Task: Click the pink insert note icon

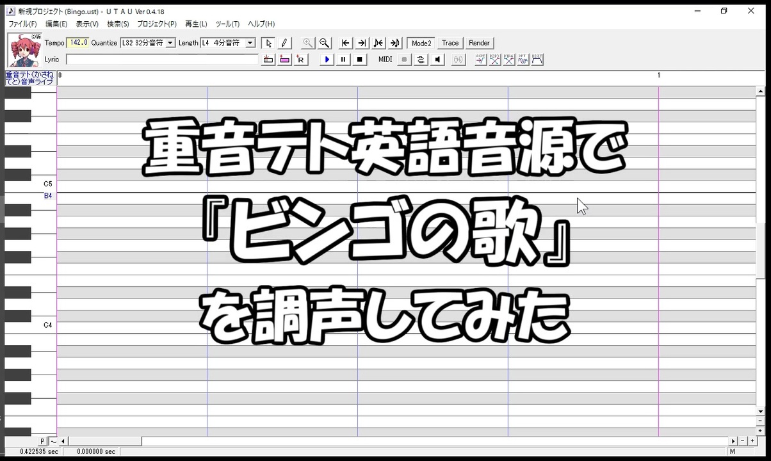Action: click(x=284, y=60)
